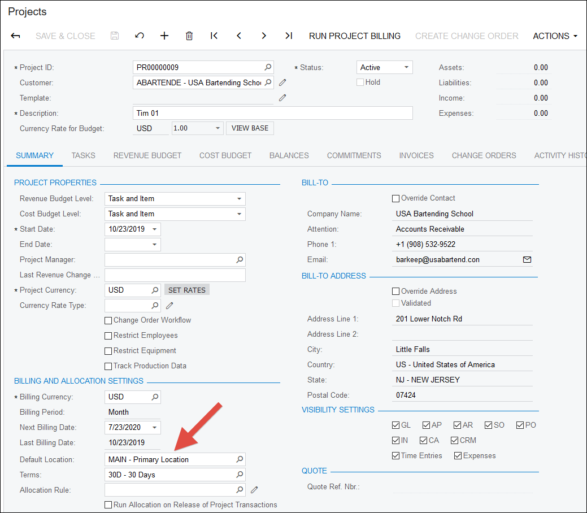Click the RUN PROJECT BILLING button
This screenshot has width=587, height=513.
click(x=355, y=36)
